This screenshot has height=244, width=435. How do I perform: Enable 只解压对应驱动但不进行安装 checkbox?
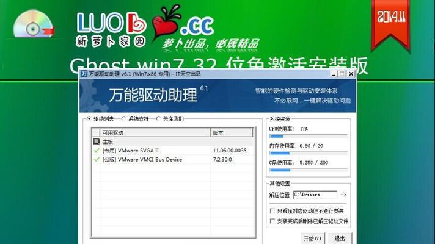(272, 211)
